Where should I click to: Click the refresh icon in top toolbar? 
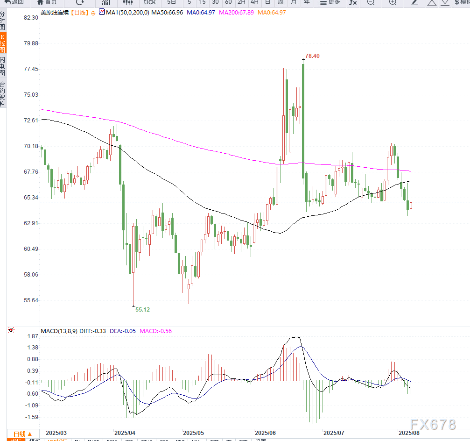click(80, 2)
